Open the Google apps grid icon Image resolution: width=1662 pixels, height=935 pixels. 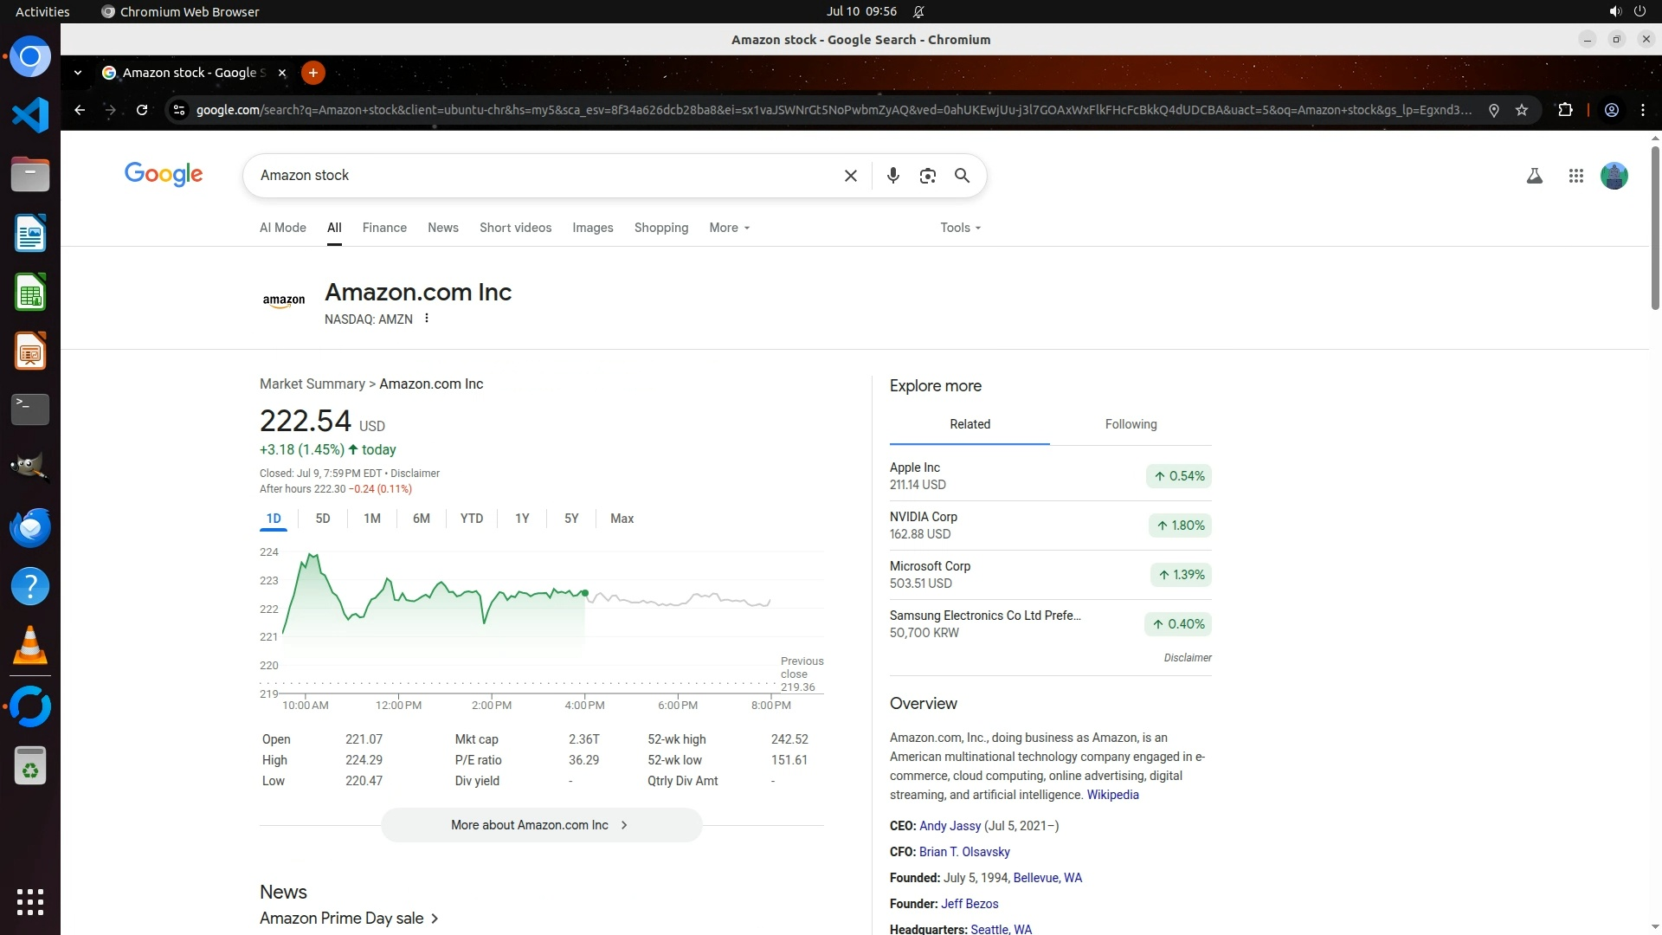pos(1575,176)
